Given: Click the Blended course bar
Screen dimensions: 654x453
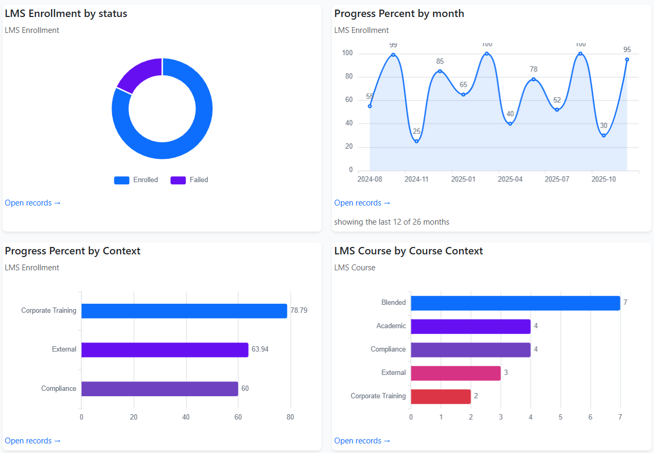Looking at the screenshot, I should coord(515,303).
